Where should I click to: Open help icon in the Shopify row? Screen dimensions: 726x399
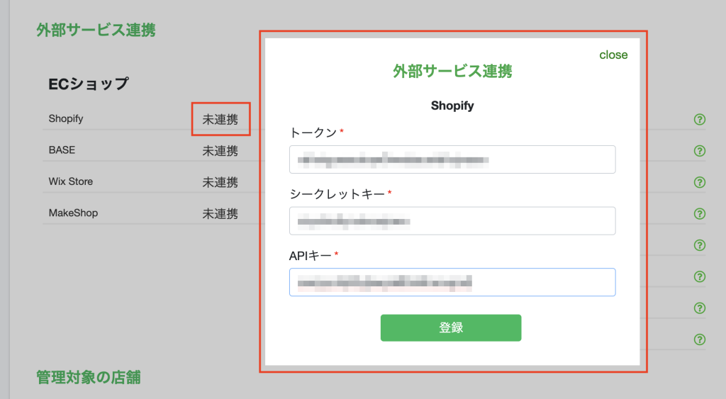pos(700,120)
